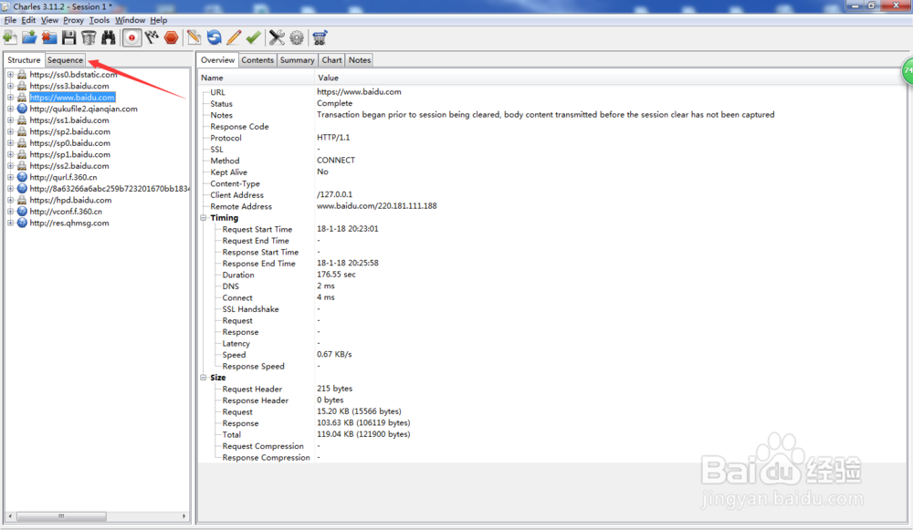Open Settings gear icon

[297, 37]
